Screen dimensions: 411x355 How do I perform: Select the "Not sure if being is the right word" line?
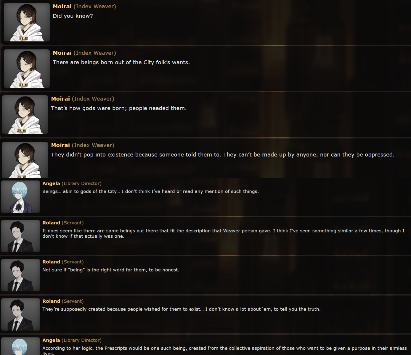(111, 270)
